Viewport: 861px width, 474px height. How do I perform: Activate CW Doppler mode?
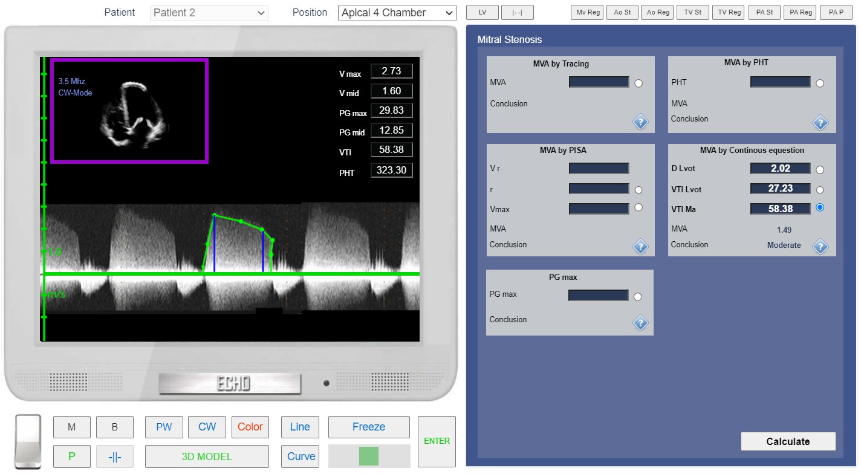[x=207, y=427]
